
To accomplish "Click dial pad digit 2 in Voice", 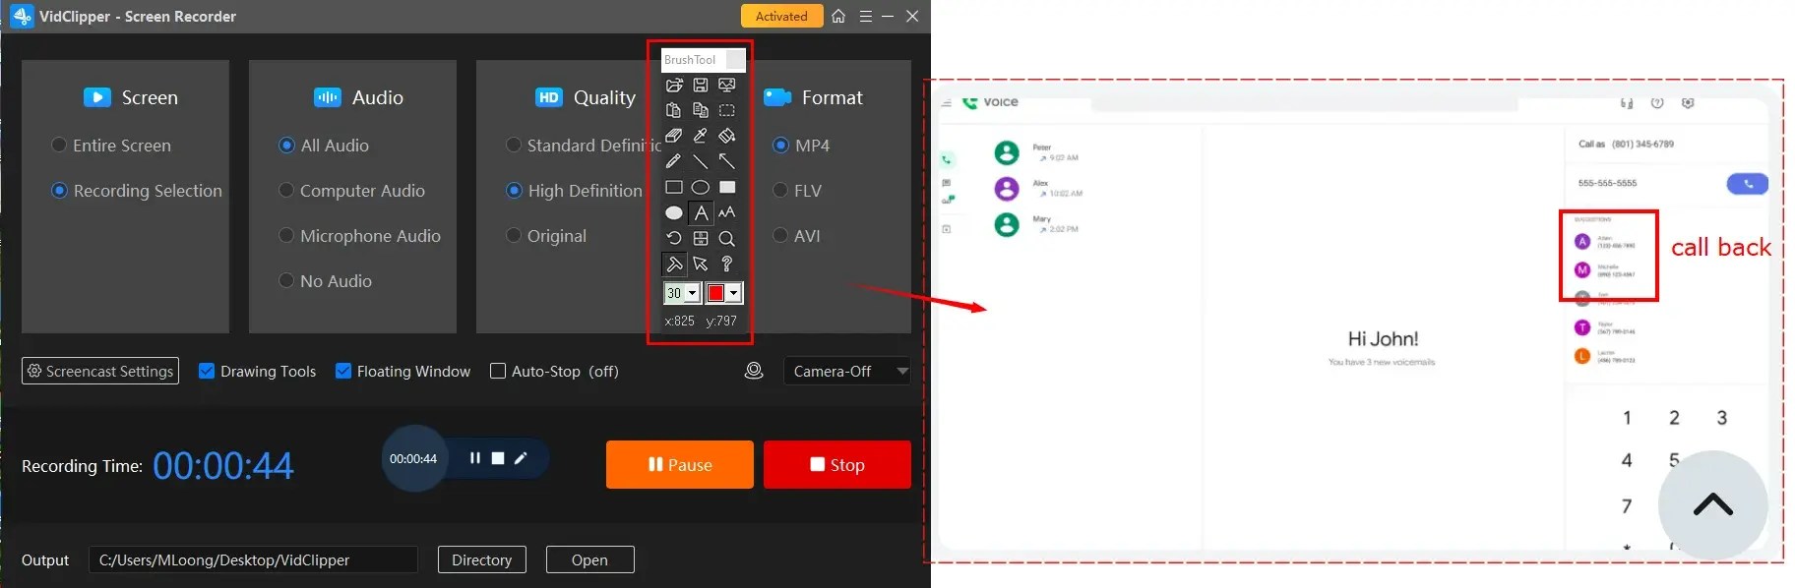I will click(1674, 418).
